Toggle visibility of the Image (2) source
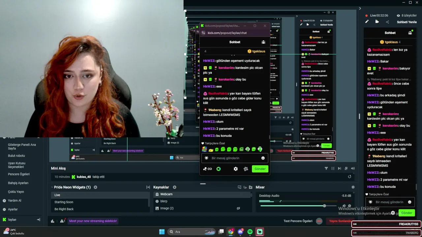Viewport: 422px width, 237px height. pyautogui.click(x=238, y=208)
